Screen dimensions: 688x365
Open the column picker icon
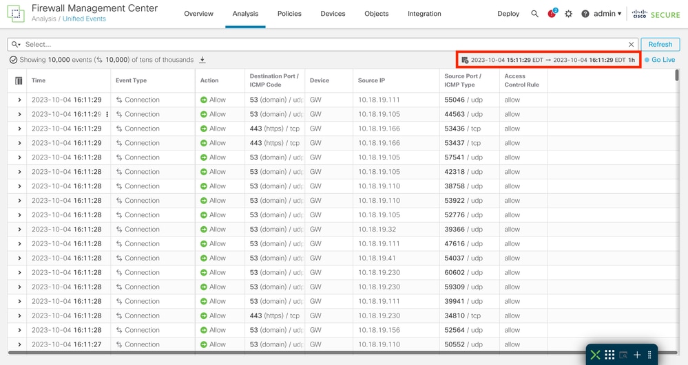[x=19, y=80]
